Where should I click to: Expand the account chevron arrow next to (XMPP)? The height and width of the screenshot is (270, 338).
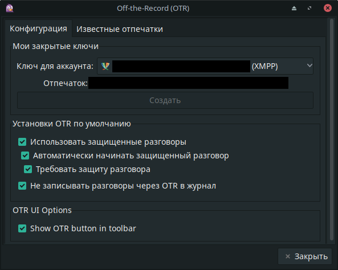click(x=310, y=66)
